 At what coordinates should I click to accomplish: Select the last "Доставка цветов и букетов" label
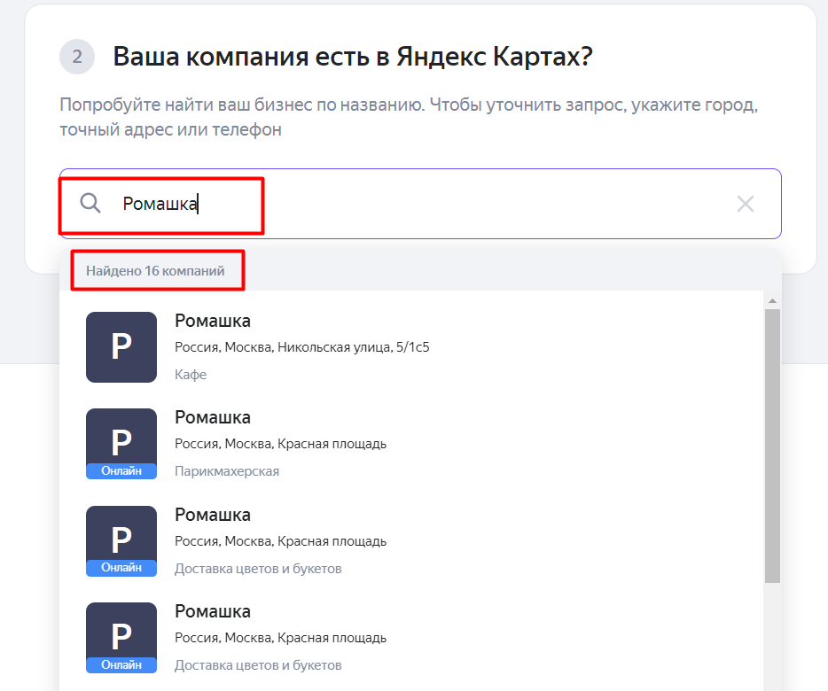pos(258,665)
